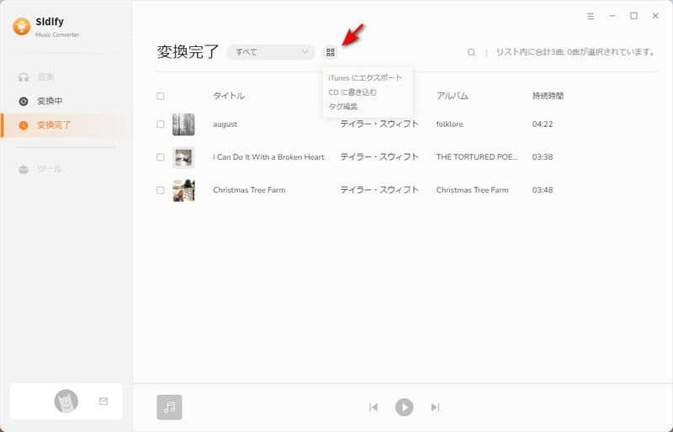Click the 持続時間 column header

coord(548,96)
